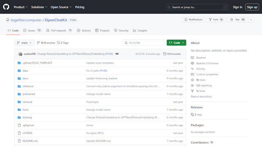Image resolution: width=262 pixels, height=147 pixels.
Task: Expand the commit message ellipsis button
Action: point(117,54)
